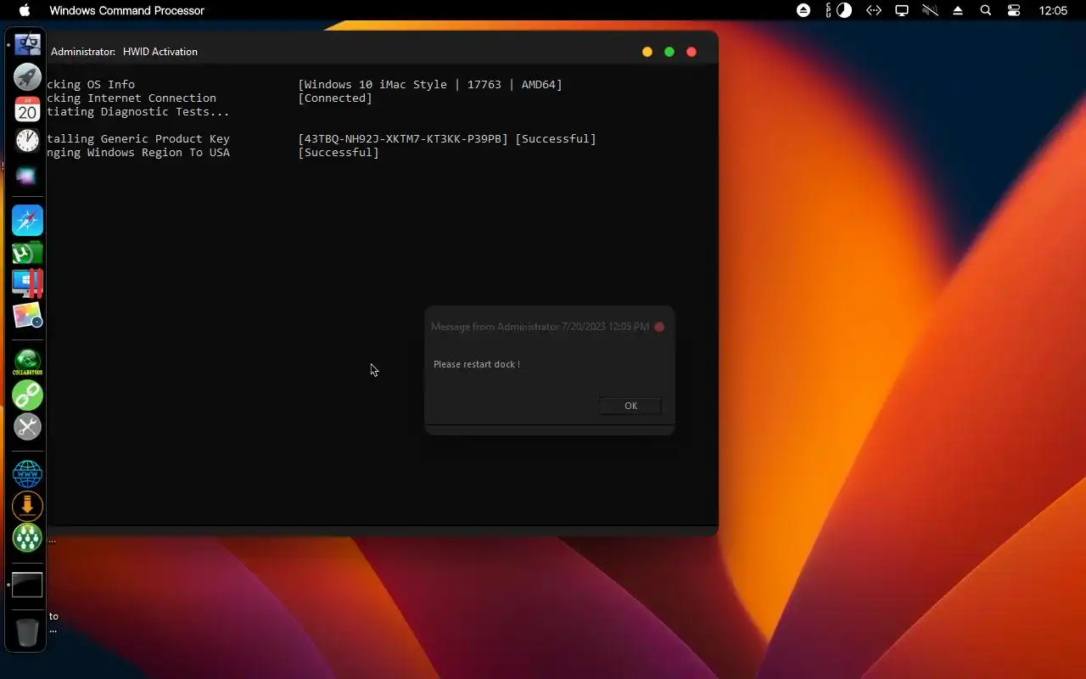The width and height of the screenshot is (1086, 679).
Task: Click the '[Connected]' status text
Action: [x=335, y=98]
